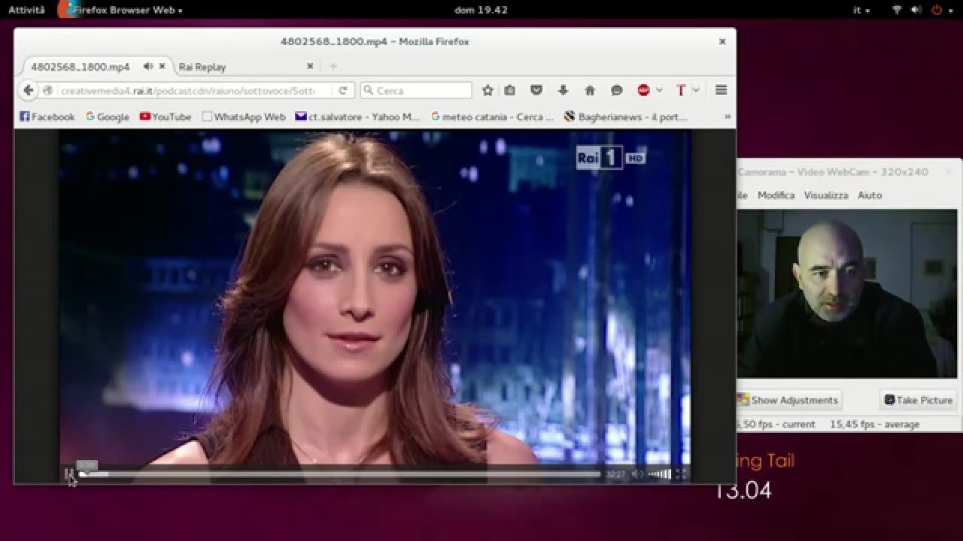
Task: Click the Adblock stop-sign icon
Action: coord(643,90)
